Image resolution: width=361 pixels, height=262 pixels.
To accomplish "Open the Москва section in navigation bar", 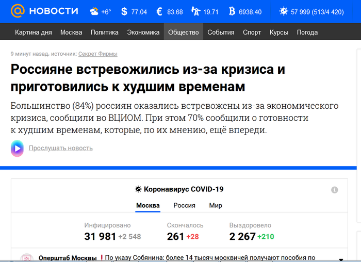I will pos(71,32).
